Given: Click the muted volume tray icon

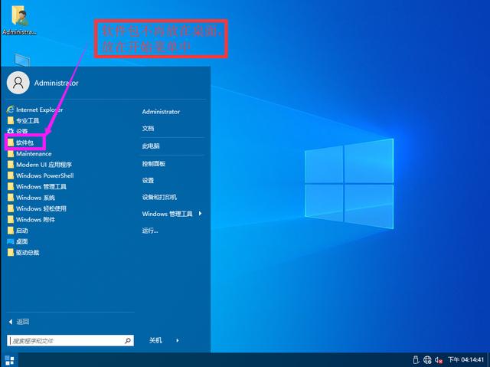Looking at the screenshot, I should pos(439,360).
